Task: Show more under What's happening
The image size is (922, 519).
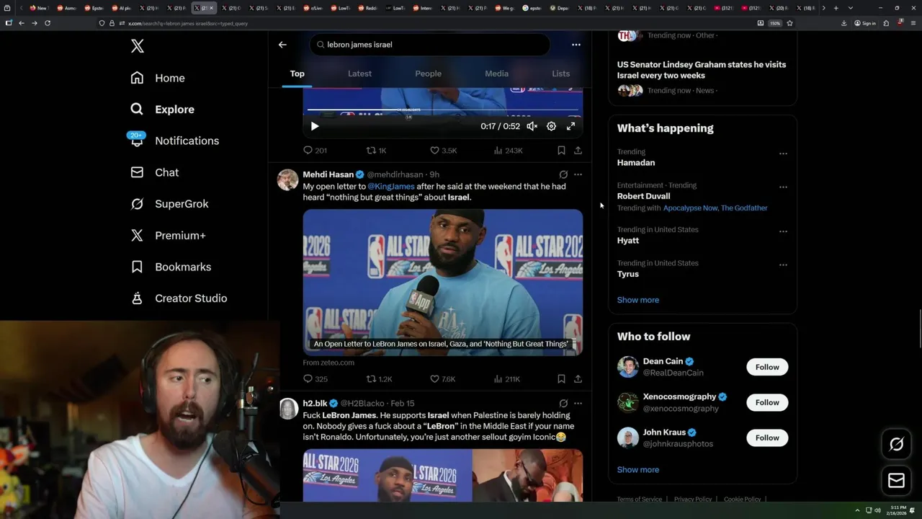Action: (638, 300)
